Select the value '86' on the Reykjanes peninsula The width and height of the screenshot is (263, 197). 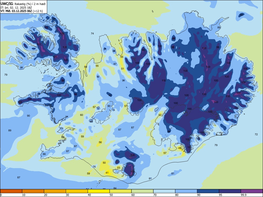(44, 154)
